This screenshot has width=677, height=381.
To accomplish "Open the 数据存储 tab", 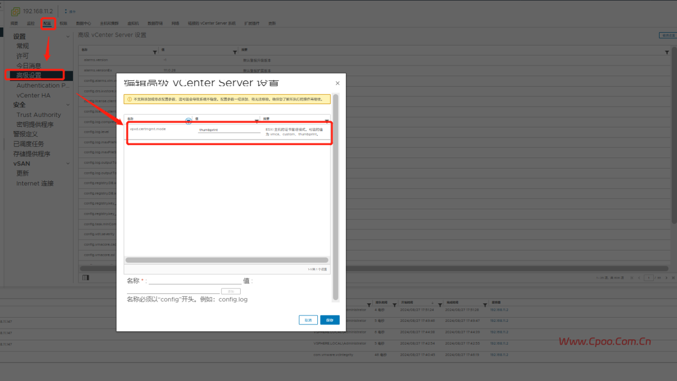I will pyautogui.click(x=155, y=23).
